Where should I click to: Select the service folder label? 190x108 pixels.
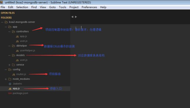click(20, 65)
